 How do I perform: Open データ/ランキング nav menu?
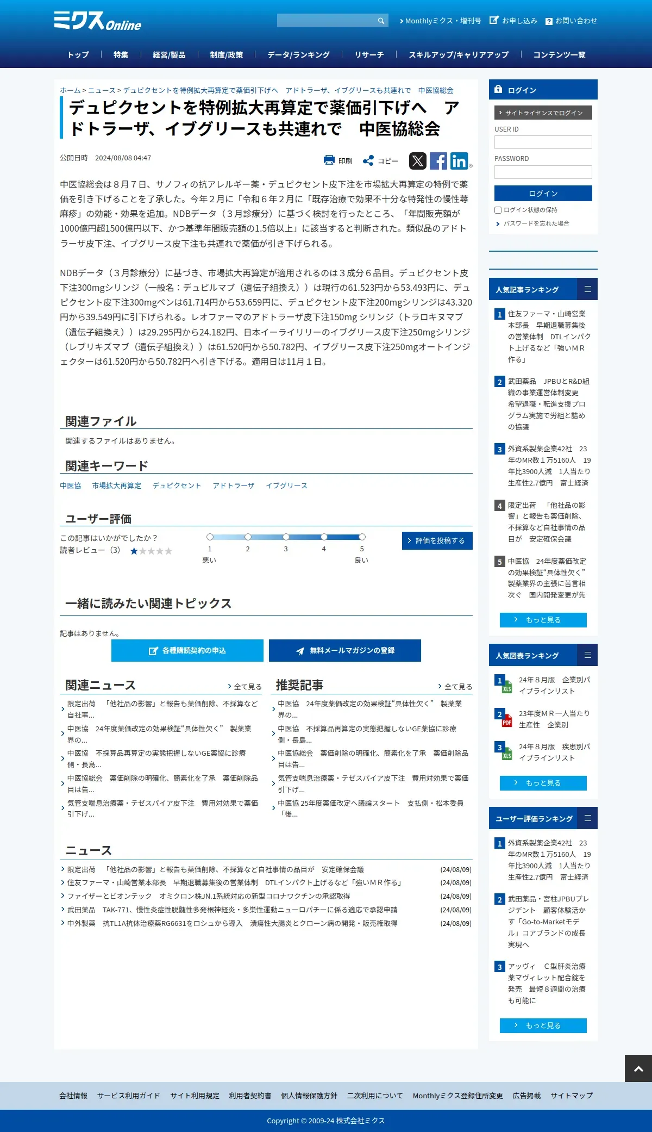coord(298,54)
